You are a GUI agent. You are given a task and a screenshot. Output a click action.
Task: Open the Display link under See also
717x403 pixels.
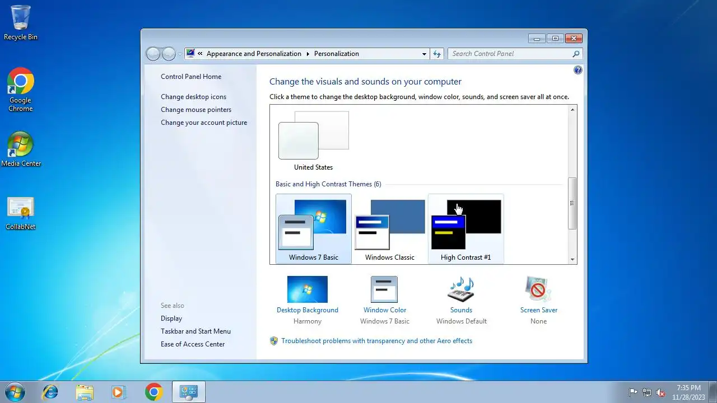171,318
